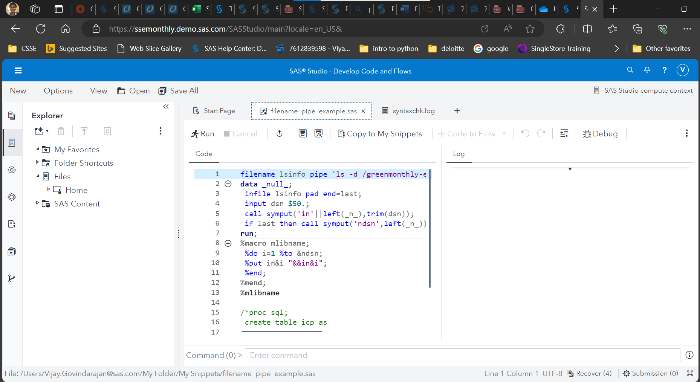The width and height of the screenshot is (700, 382).
Task: Click the notification bell in the top bar
Action: pos(647,70)
